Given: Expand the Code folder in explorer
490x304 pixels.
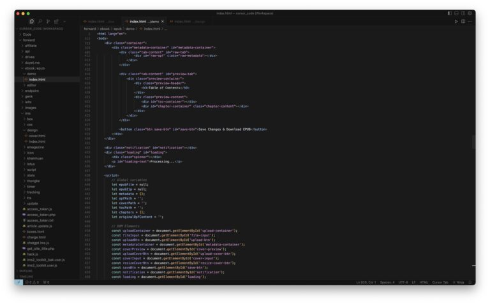Looking at the screenshot, I should point(27,34).
